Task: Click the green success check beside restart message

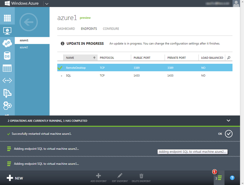Action: (9, 134)
